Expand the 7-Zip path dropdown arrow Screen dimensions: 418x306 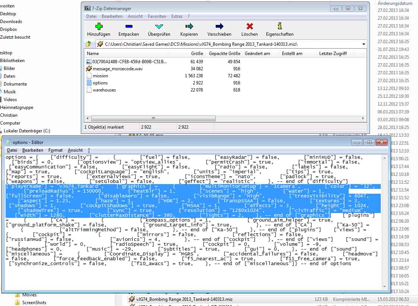coord(364,44)
